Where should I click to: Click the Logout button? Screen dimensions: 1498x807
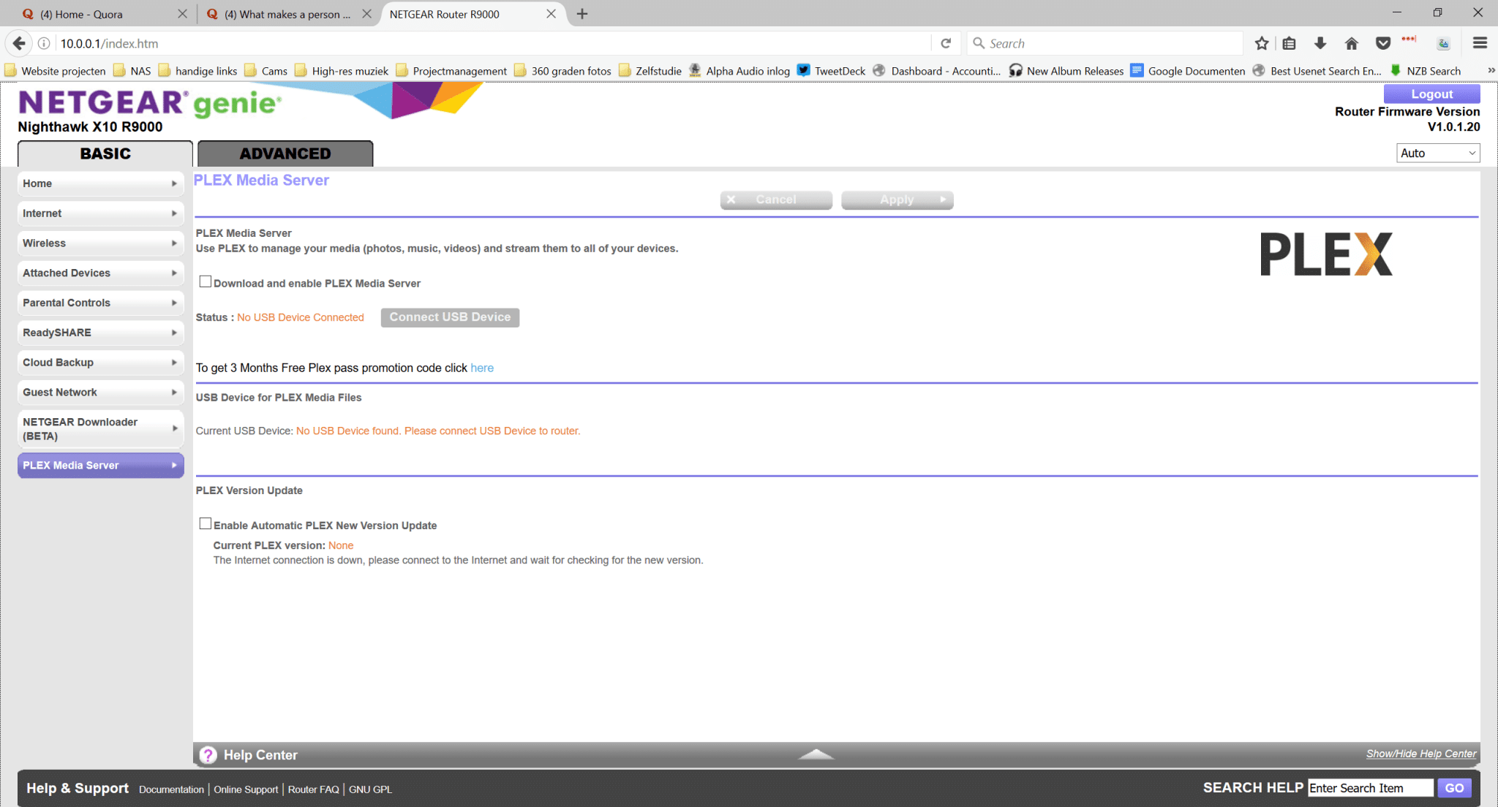tap(1431, 94)
